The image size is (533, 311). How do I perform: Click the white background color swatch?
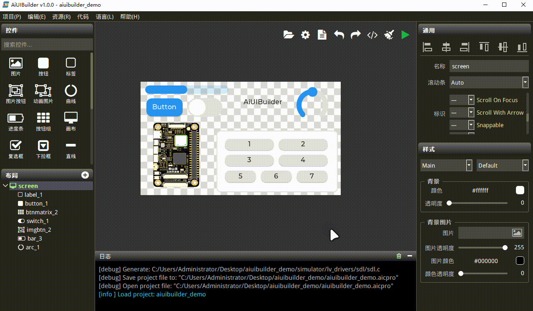point(520,191)
